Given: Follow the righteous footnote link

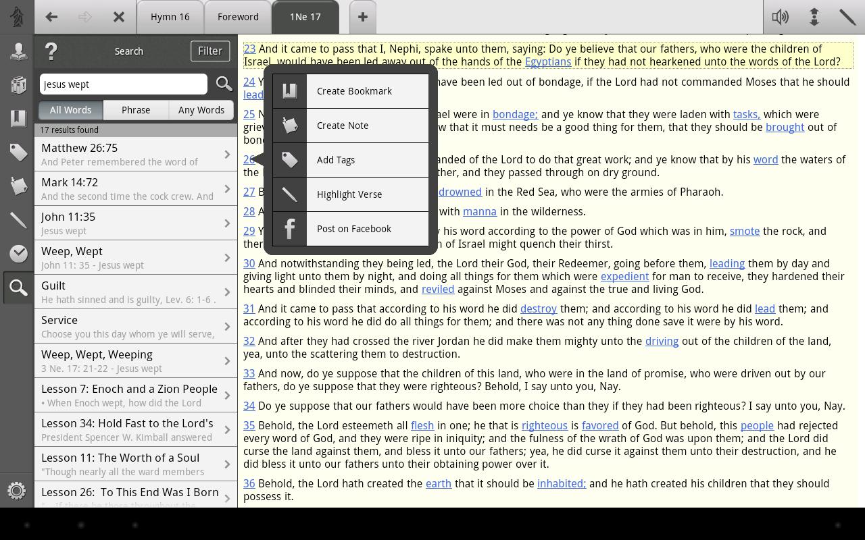Looking at the screenshot, I should [x=544, y=425].
